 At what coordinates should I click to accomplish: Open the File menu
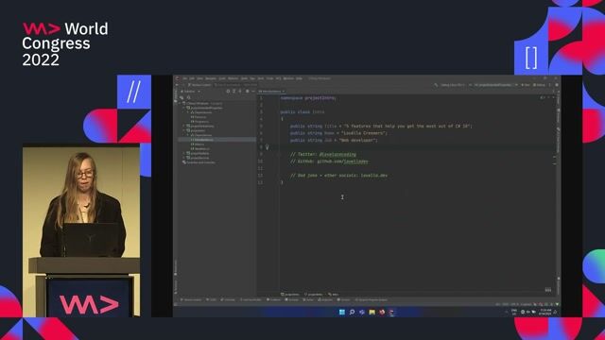click(x=185, y=78)
